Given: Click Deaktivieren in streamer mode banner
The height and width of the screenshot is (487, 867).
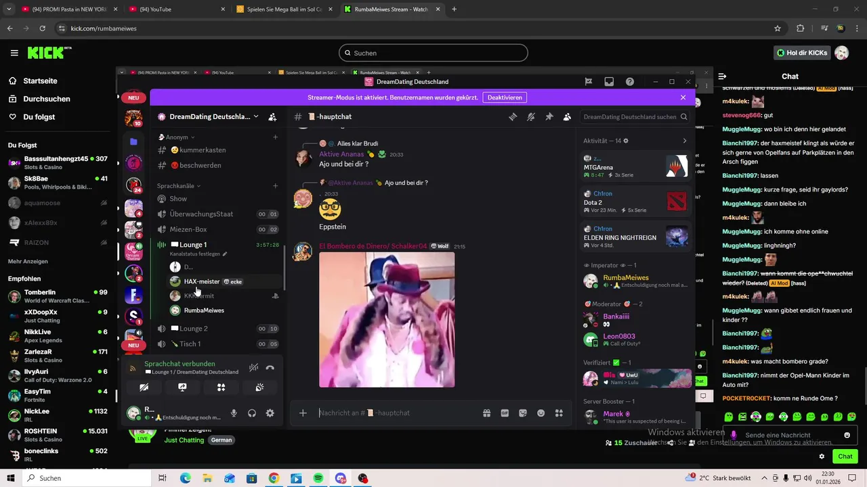Looking at the screenshot, I should coord(505,97).
